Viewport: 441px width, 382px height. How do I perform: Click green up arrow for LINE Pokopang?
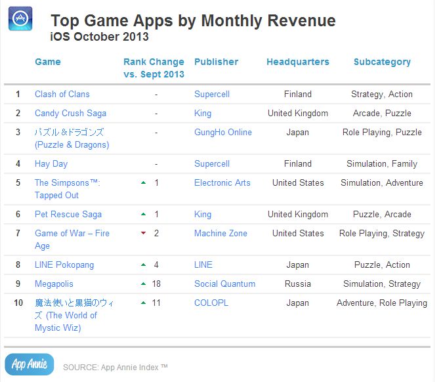click(x=144, y=265)
